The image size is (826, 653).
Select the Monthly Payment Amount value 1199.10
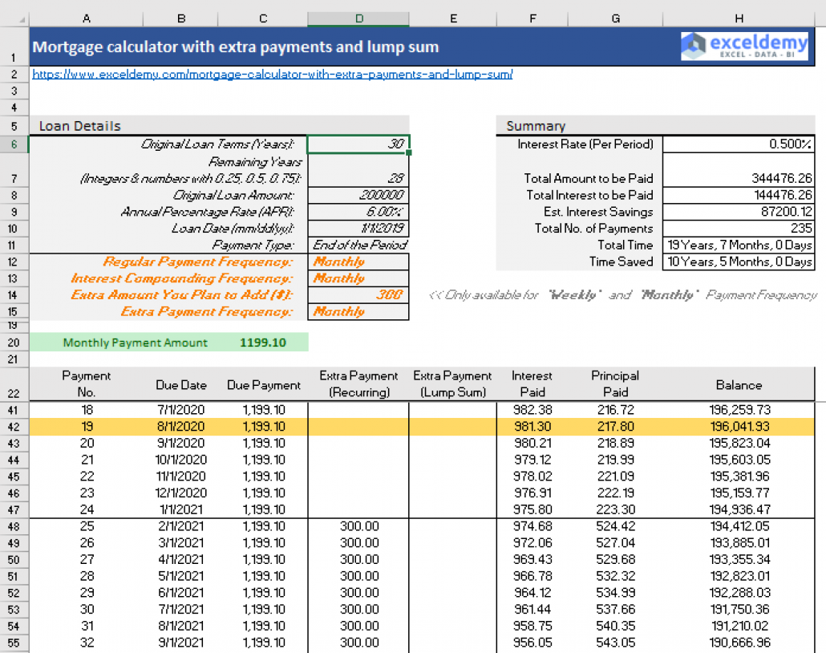point(262,342)
